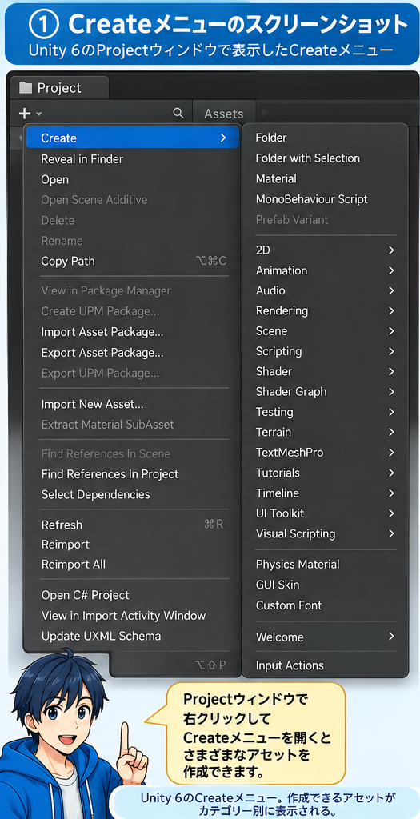This screenshot has height=819, width=420.
Task: Create a Physics Material
Action: click(325, 565)
